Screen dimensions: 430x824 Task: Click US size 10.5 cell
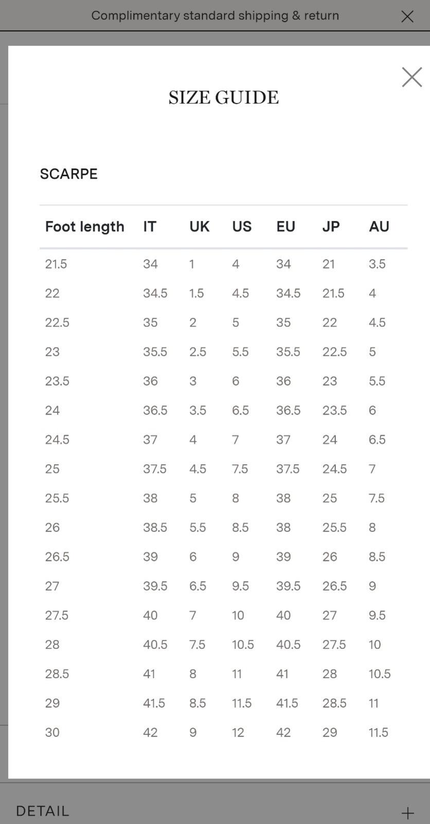[x=243, y=645]
